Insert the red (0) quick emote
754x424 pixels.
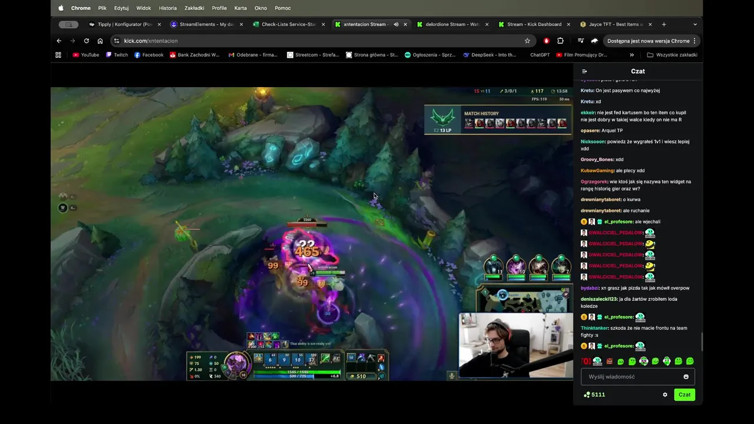point(586,361)
